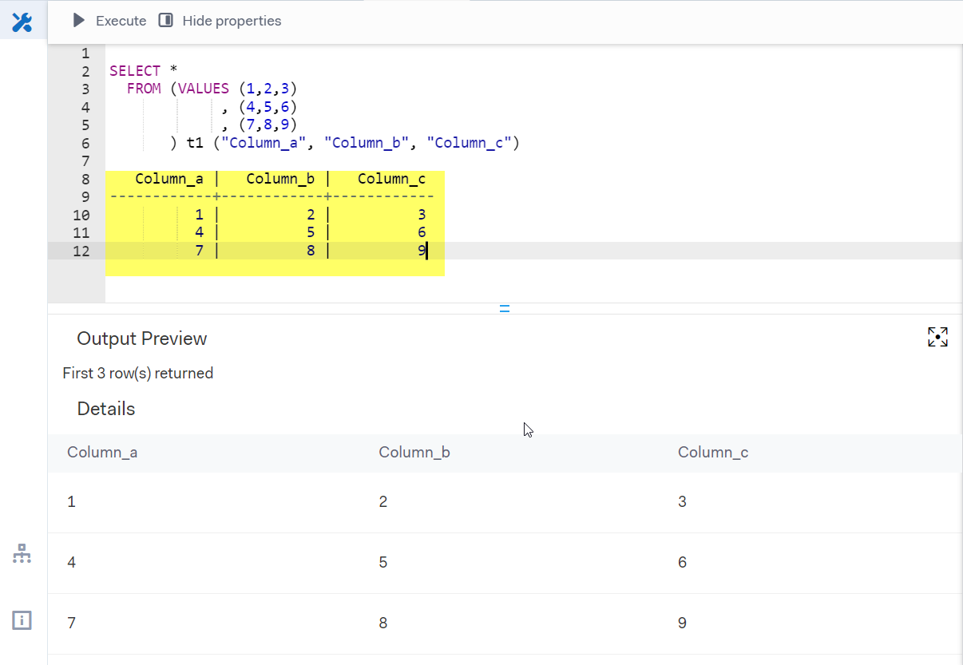Toggle the properties panel icon
Image resolution: width=963 pixels, height=665 pixels.
(166, 21)
